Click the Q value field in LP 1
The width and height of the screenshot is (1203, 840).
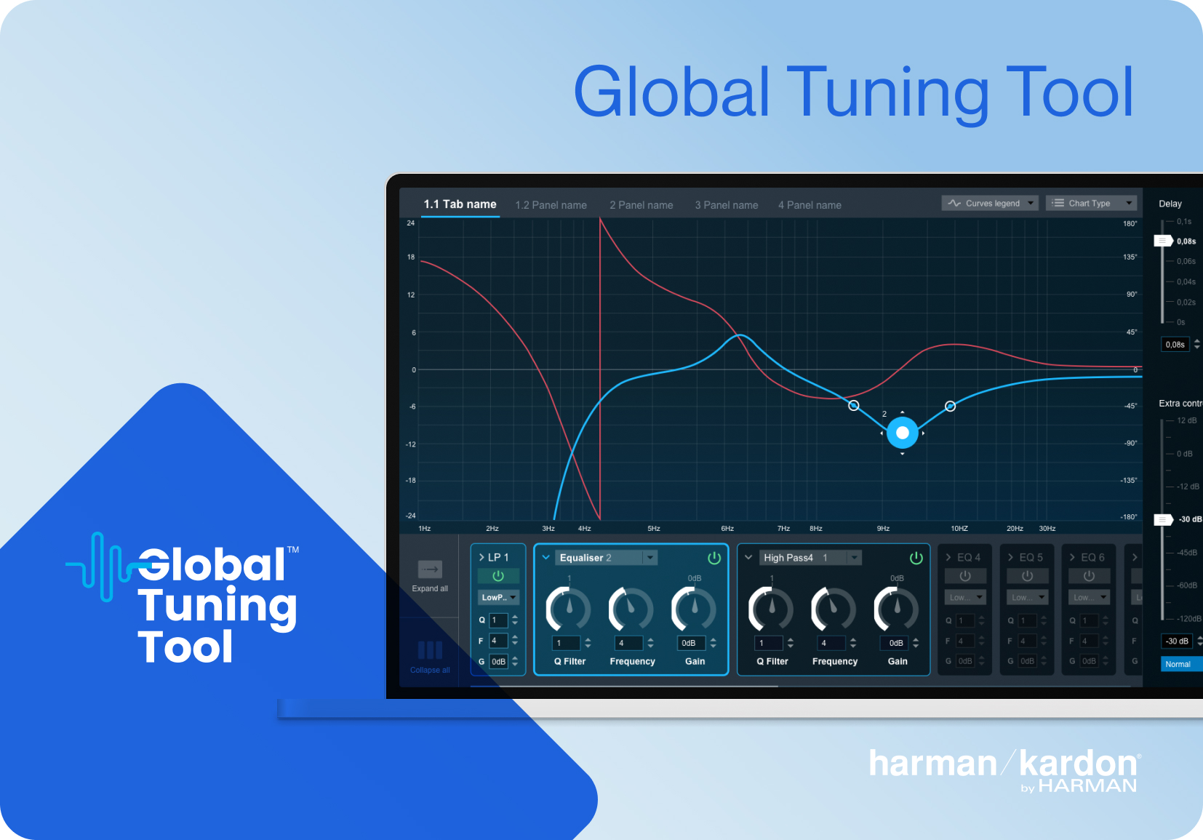[498, 620]
